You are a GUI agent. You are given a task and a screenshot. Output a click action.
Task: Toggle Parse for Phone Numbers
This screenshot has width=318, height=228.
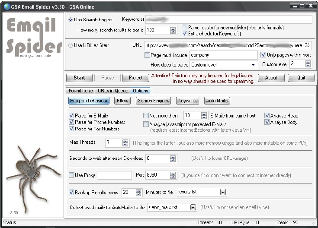click(71, 122)
